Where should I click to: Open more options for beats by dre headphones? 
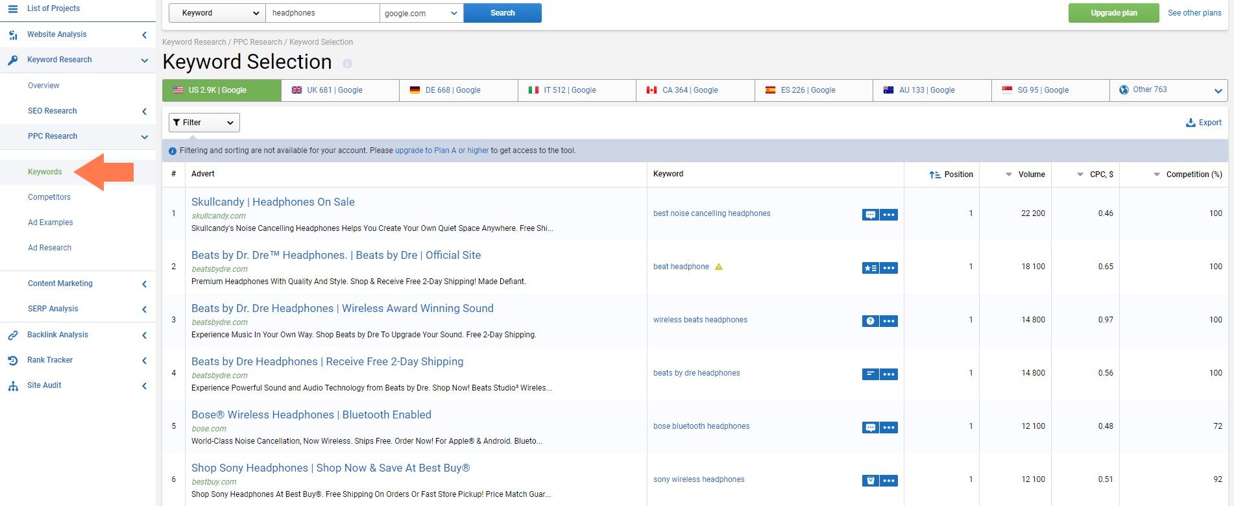889,374
